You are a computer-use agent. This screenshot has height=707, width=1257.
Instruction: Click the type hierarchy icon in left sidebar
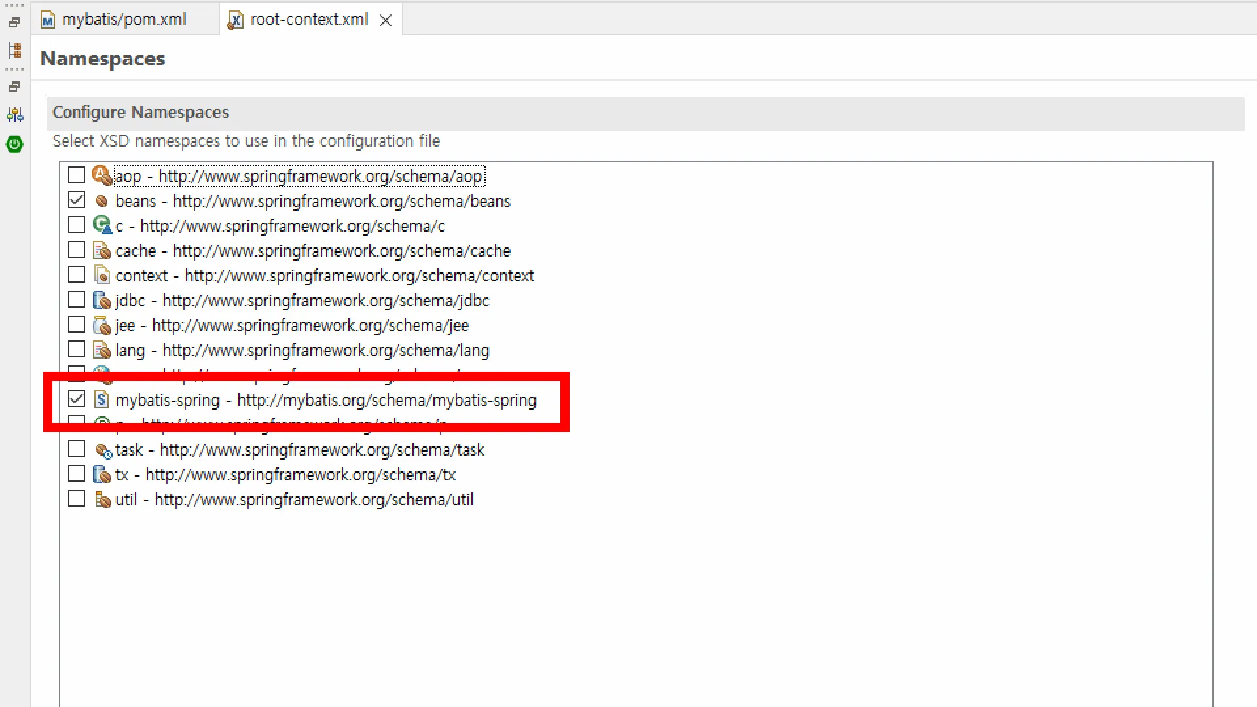pyautogui.click(x=14, y=50)
